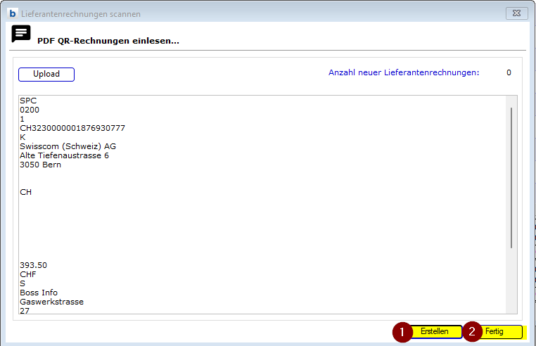
Task: Click the amount line 393.50
Action: tap(33, 265)
